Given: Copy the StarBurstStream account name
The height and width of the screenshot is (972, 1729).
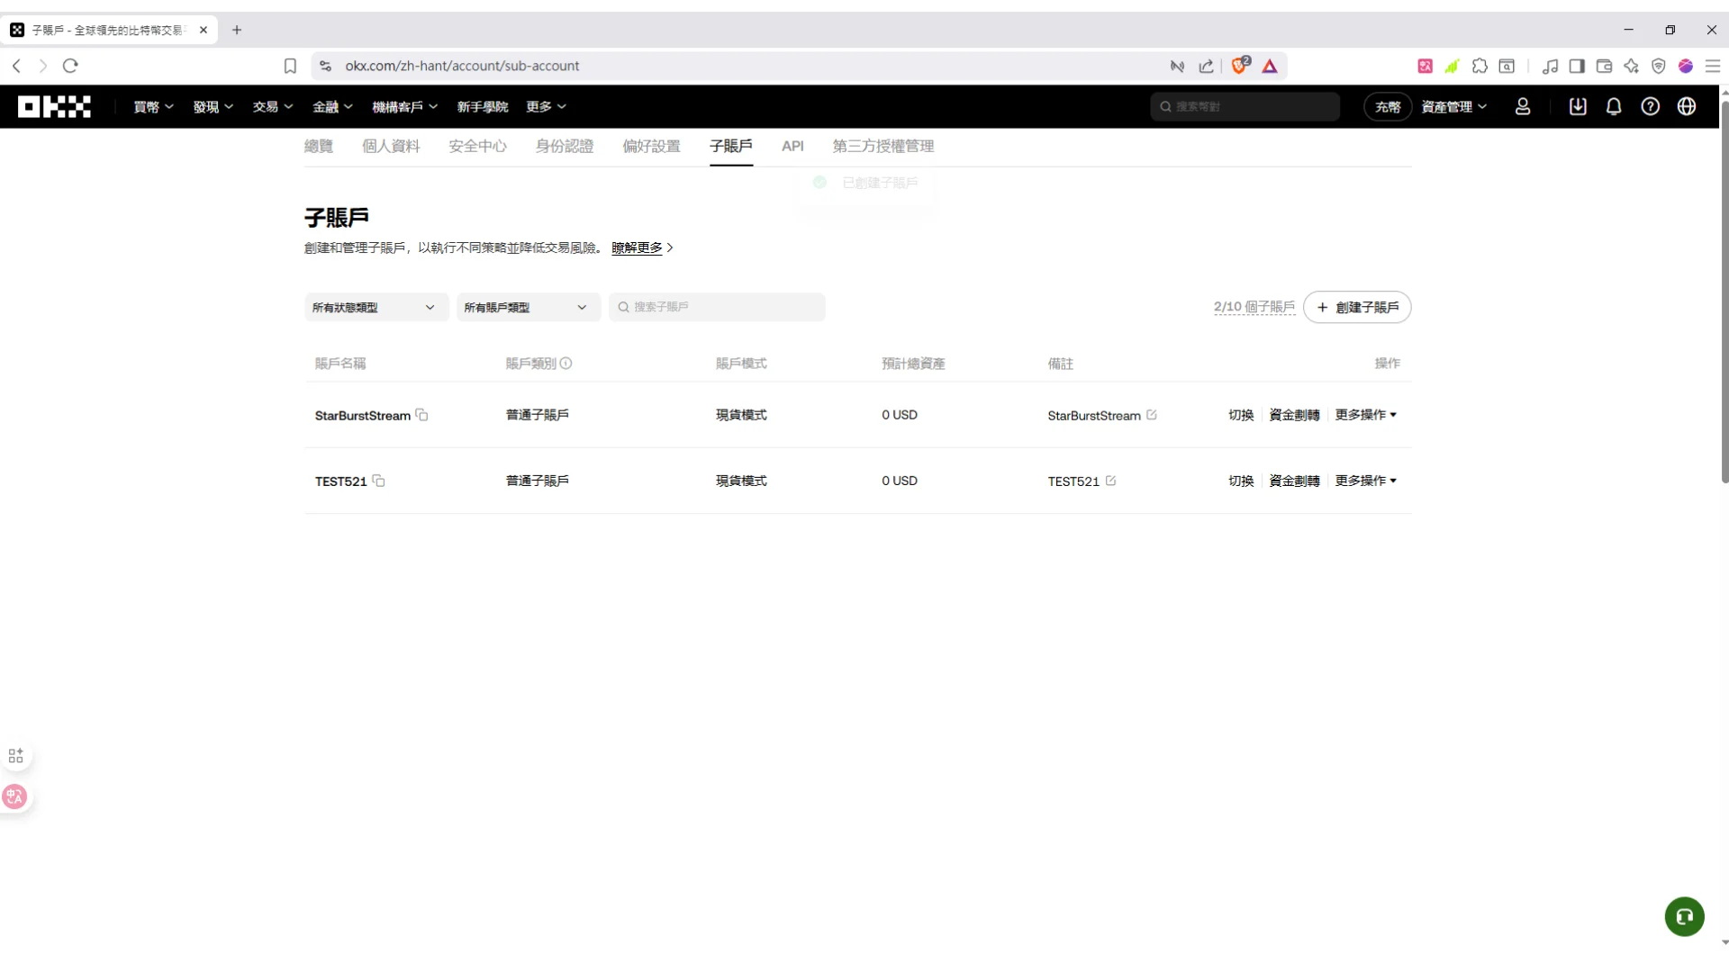Looking at the screenshot, I should click(x=421, y=415).
